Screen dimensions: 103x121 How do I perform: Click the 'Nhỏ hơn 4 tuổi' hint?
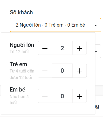[19, 100]
